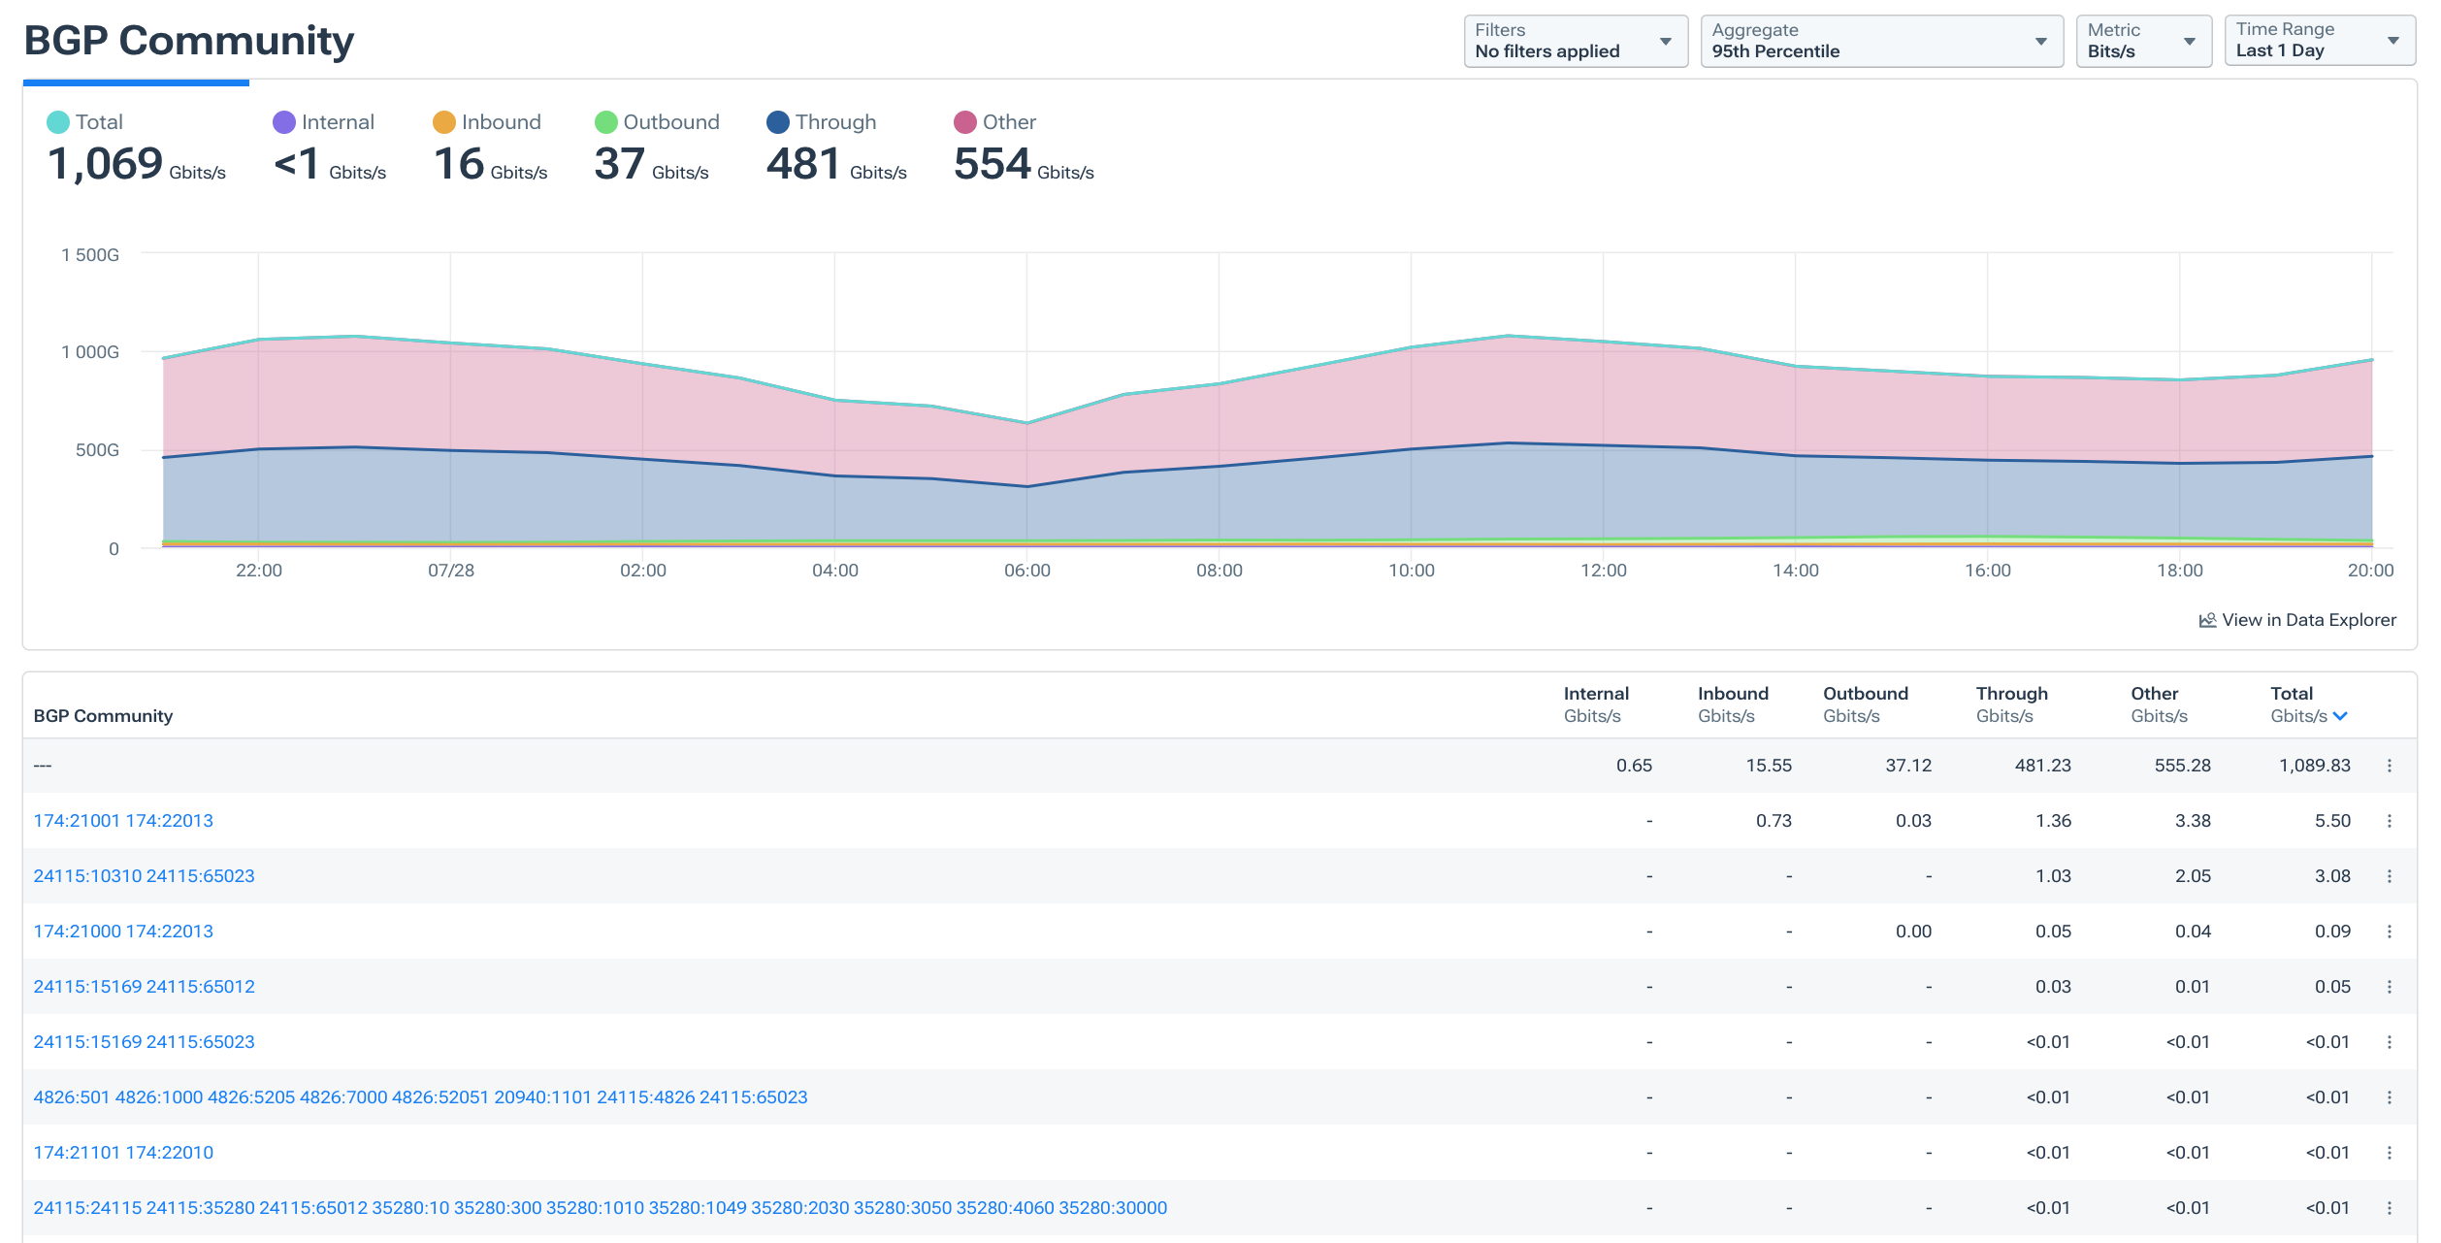This screenshot has height=1243, width=2441.
Task: Open the 24115:15169 24115:65023 community link
Action: tap(144, 1041)
